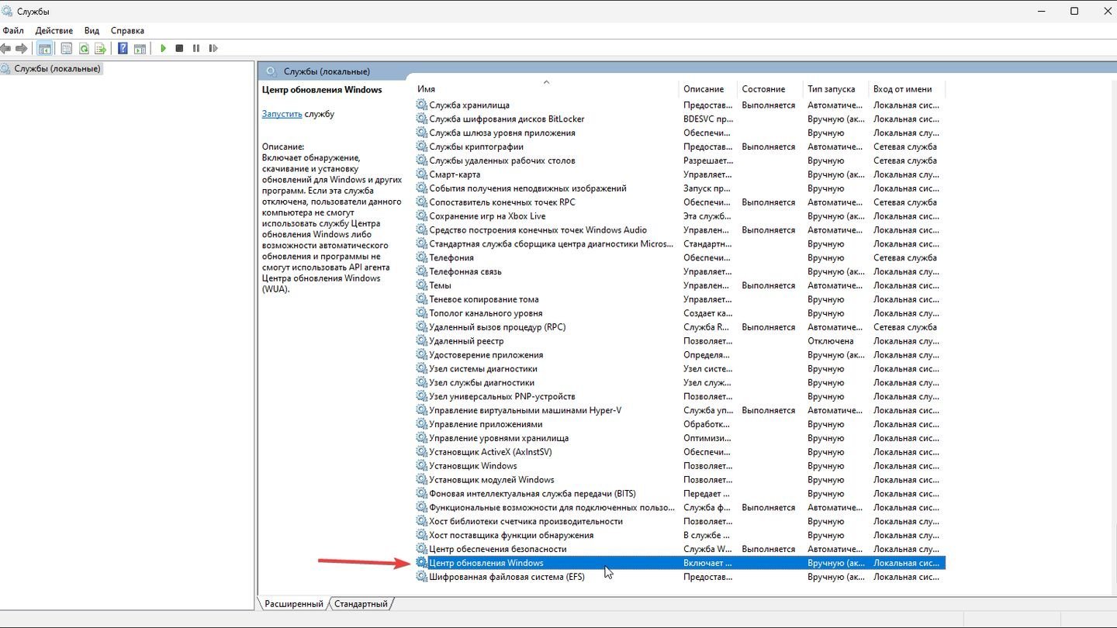Viewport: 1117px width, 628px height.
Task: Select Узел системы диагностики service
Action: [x=680, y=369]
